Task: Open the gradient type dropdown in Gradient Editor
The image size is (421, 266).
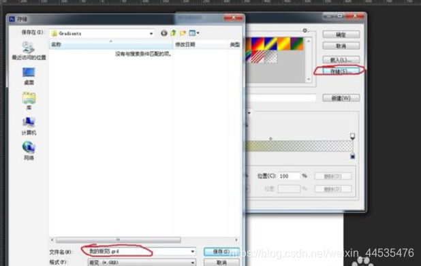Action: [x=249, y=113]
